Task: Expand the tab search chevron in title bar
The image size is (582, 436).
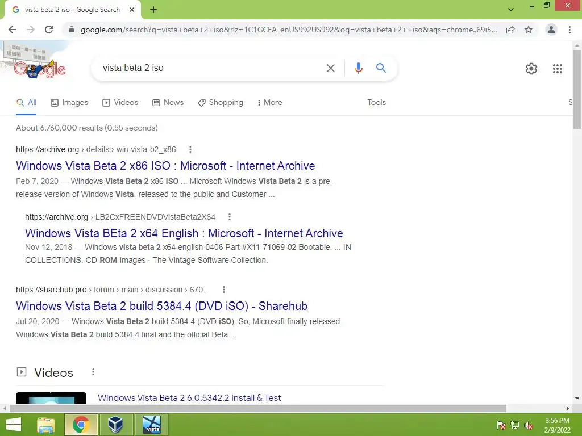Action: click(511, 10)
